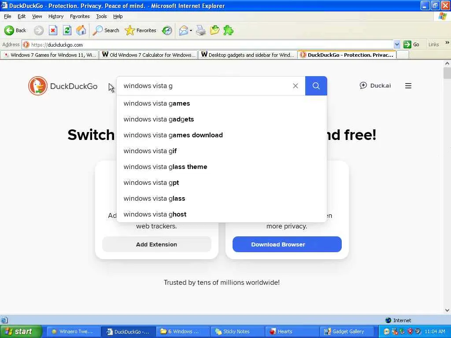The height and width of the screenshot is (338, 451).
Task: Select suggestion windows vista gadgets
Action: pos(222,119)
